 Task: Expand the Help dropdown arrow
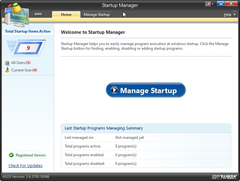pyautogui.click(x=234, y=14)
